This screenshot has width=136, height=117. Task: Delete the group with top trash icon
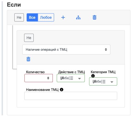click(x=94, y=17)
